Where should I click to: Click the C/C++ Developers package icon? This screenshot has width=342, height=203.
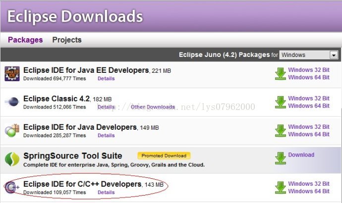pyautogui.click(x=12, y=187)
